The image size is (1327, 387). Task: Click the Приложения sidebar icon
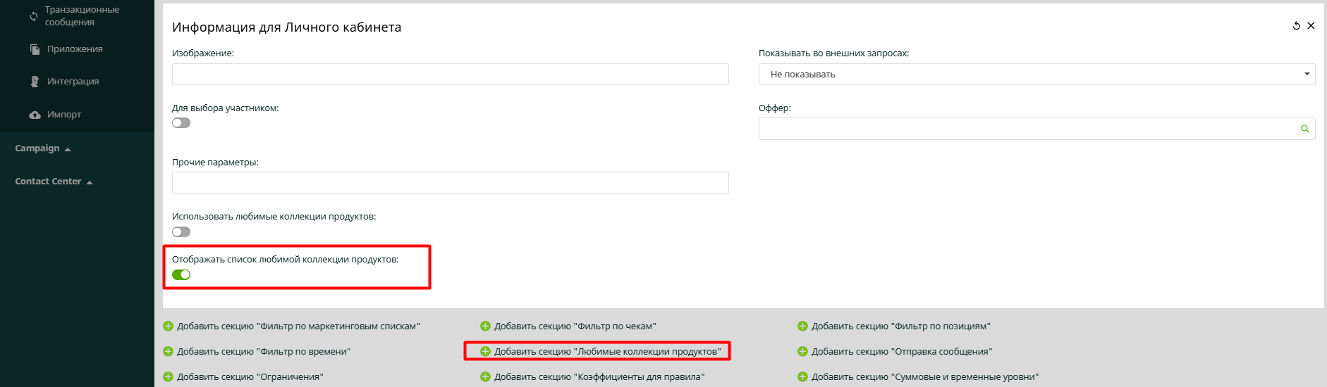pyautogui.click(x=35, y=49)
